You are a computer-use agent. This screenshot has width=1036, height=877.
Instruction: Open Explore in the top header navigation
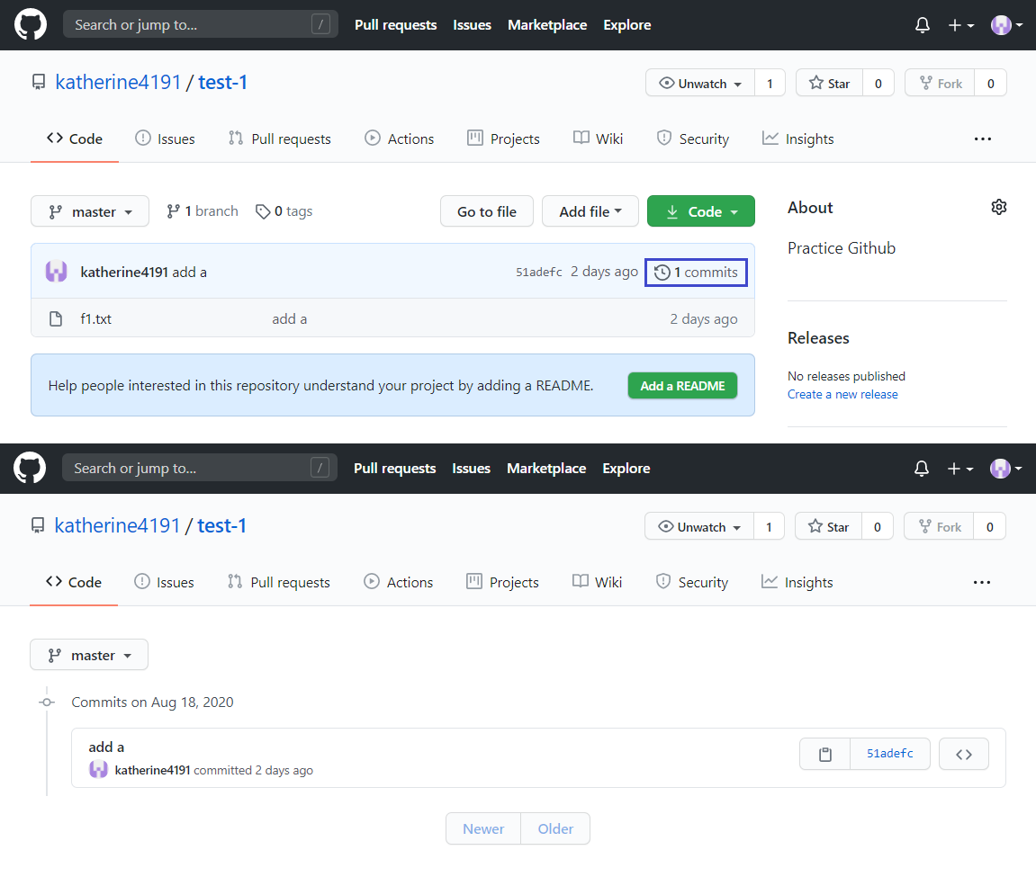[x=627, y=25]
